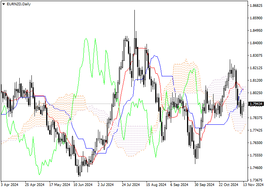Click the 2 Jul 2024 date label
This screenshot has width=265, height=189.
point(106,185)
